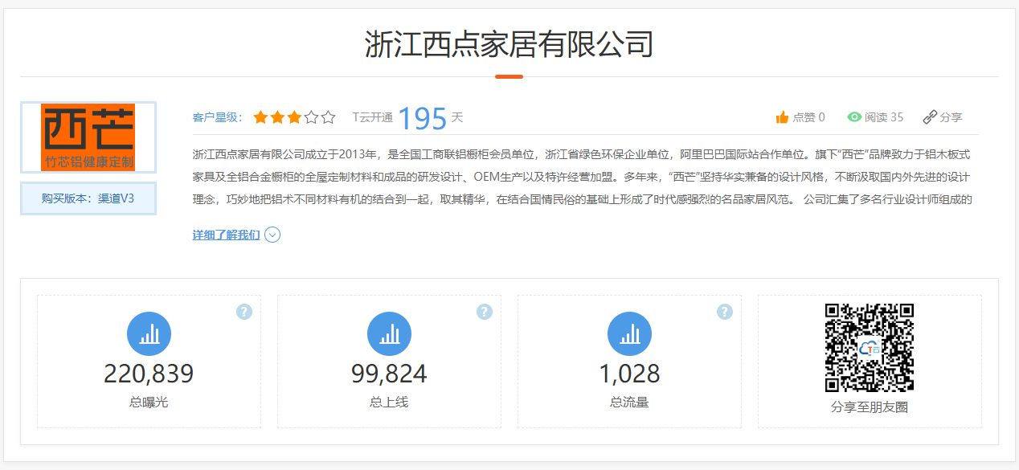
Task: Click the thumbs-up 点赞 icon
Action: [782, 117]
